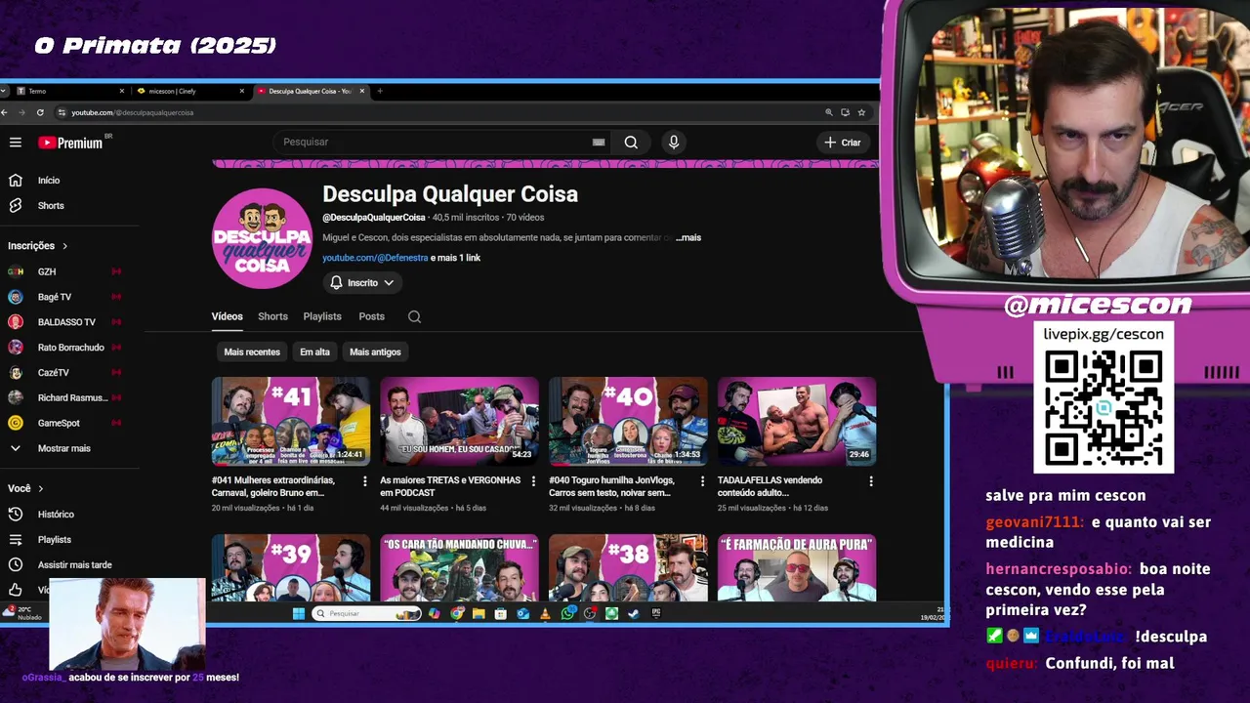Click the search magnifier button
1250x703 pixels.
[x=631, y=143]
